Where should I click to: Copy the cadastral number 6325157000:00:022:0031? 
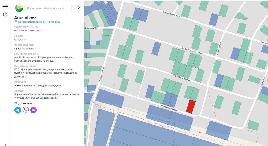coord(44,30)
